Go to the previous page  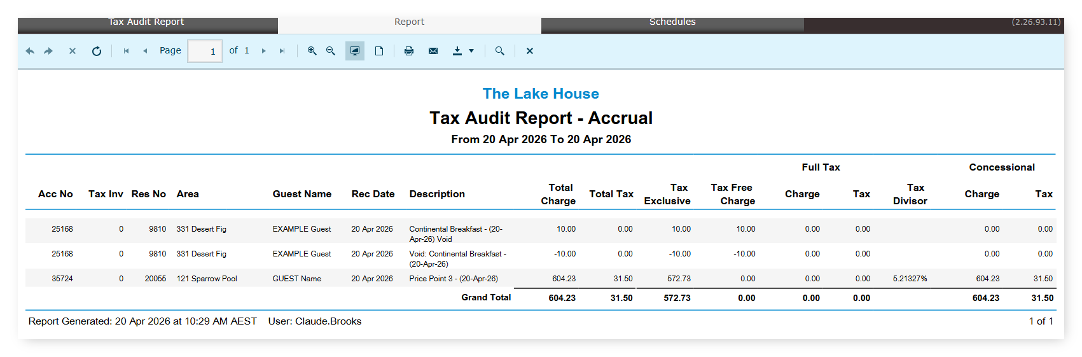tap(145, 51)
